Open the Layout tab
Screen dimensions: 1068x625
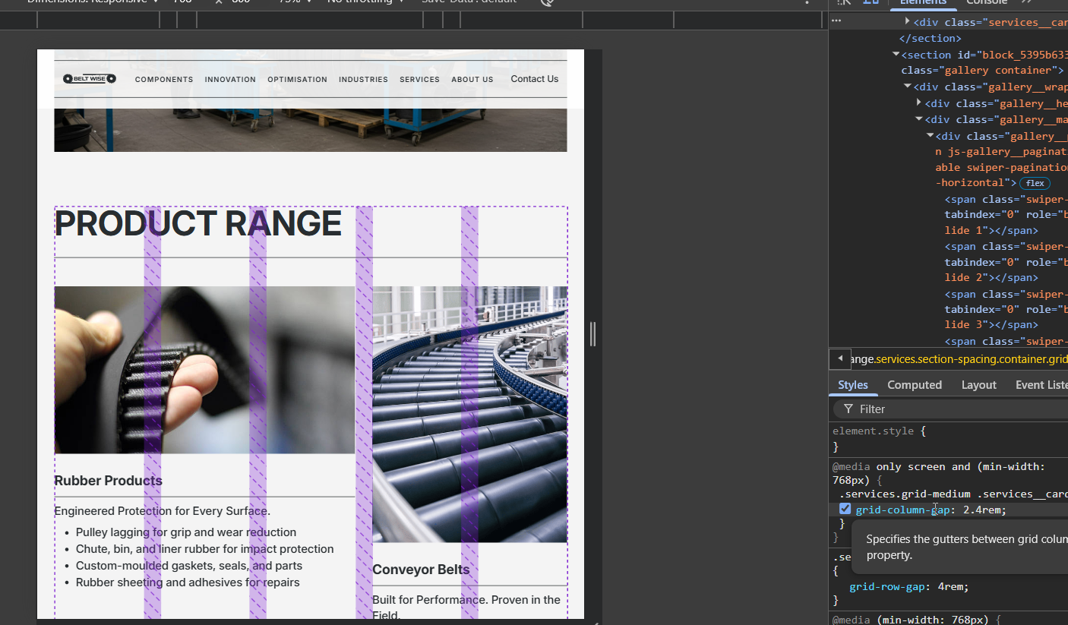(978, 385)
